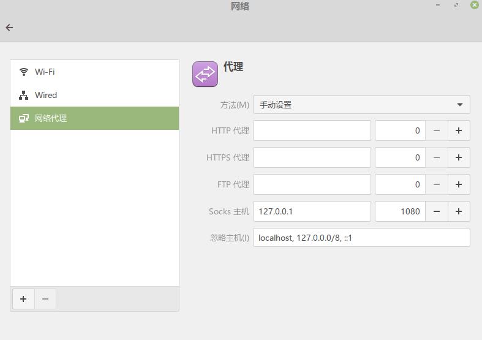Click the FTP 代理 host field
The width and height of the screenshot is (482, 340).
312,184
